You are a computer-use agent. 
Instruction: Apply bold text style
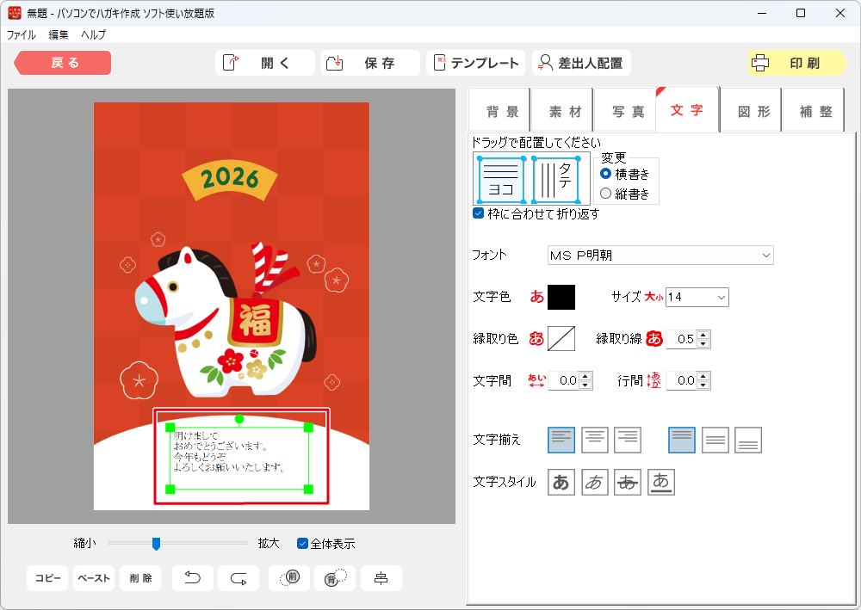coord(561,483)
